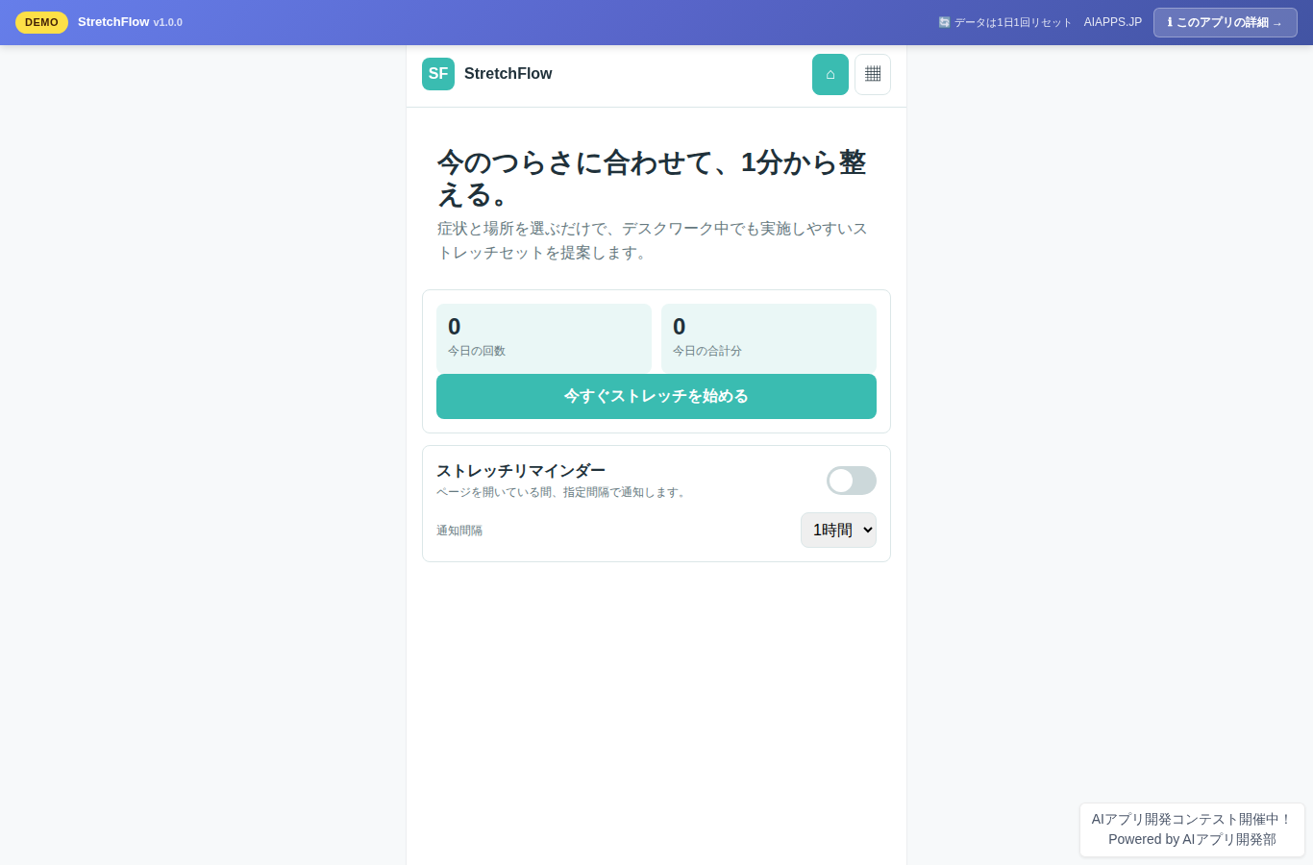
Task: Click the SF logo badge
Action: [438, 74]
